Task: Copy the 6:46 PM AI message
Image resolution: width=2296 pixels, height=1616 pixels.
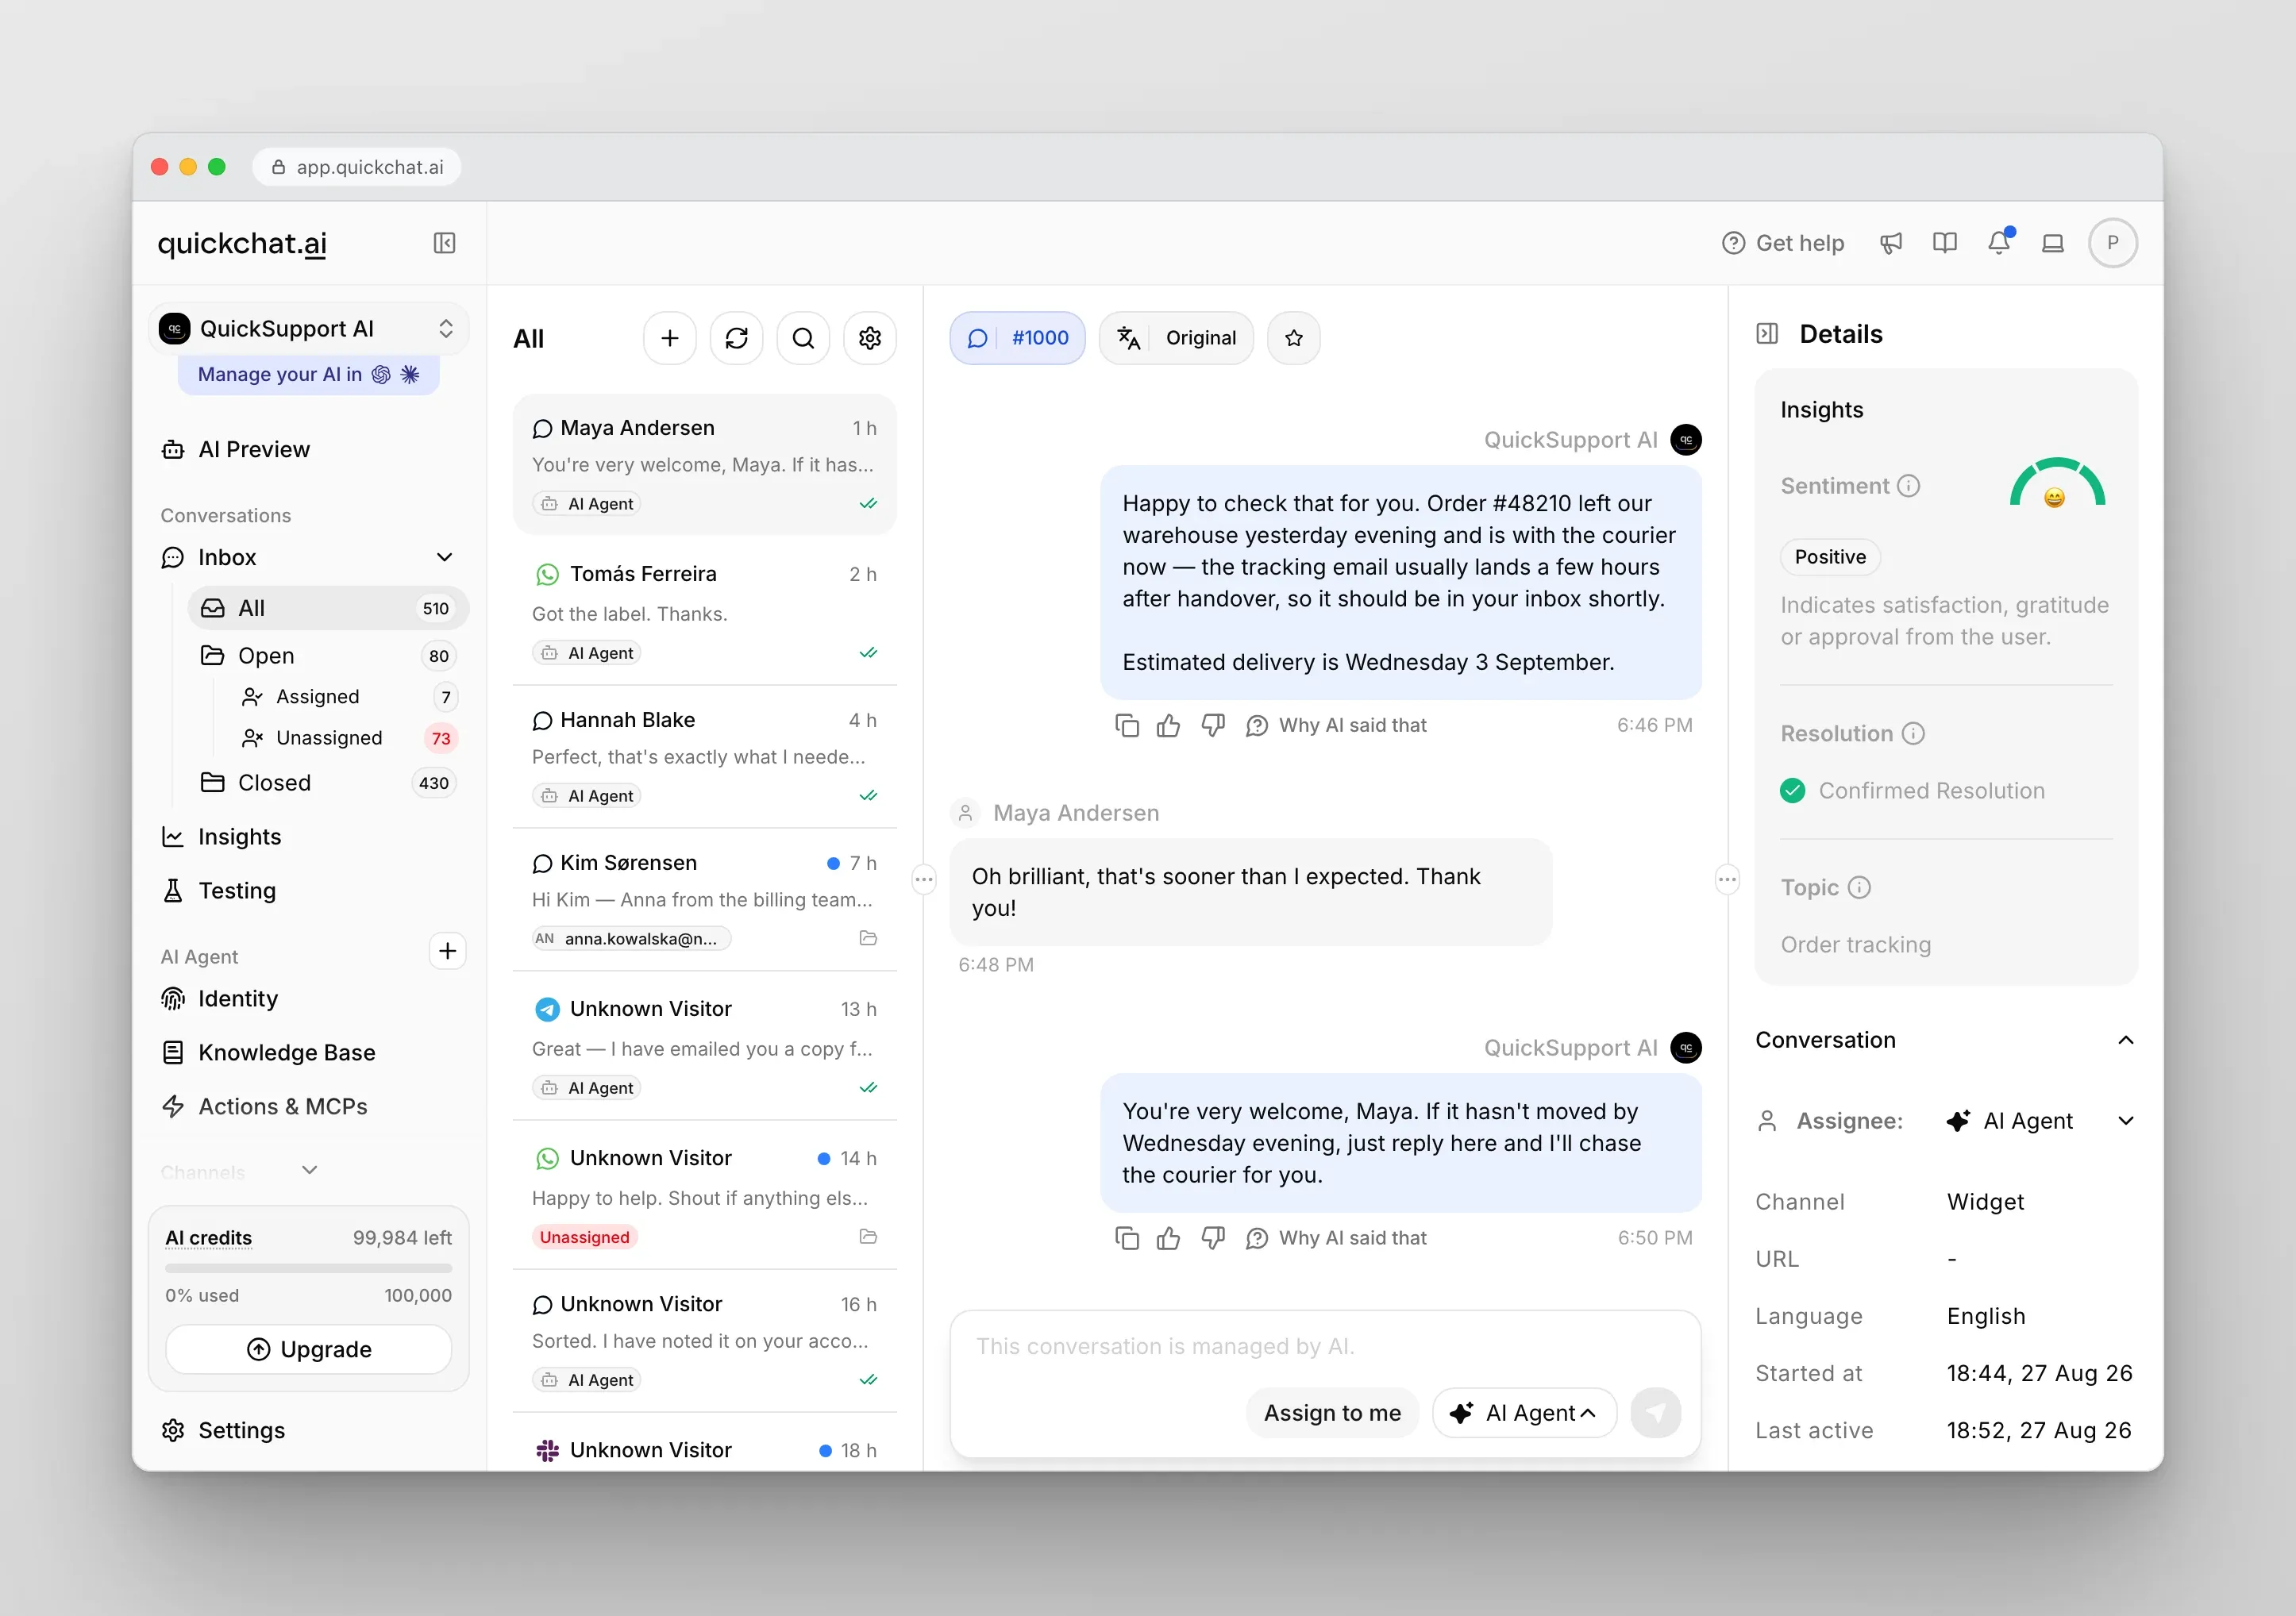Action: pyautogui.click(x=1127, y=725)
